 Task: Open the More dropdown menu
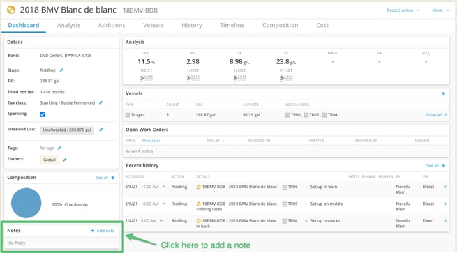[440, 10]
